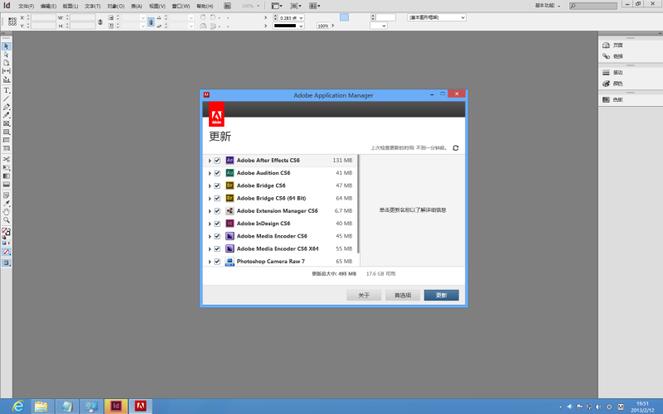This screenshot has width=663, height=414.
Task: Select the Gradient Feather tool
Action: click(x=7, y=184)
